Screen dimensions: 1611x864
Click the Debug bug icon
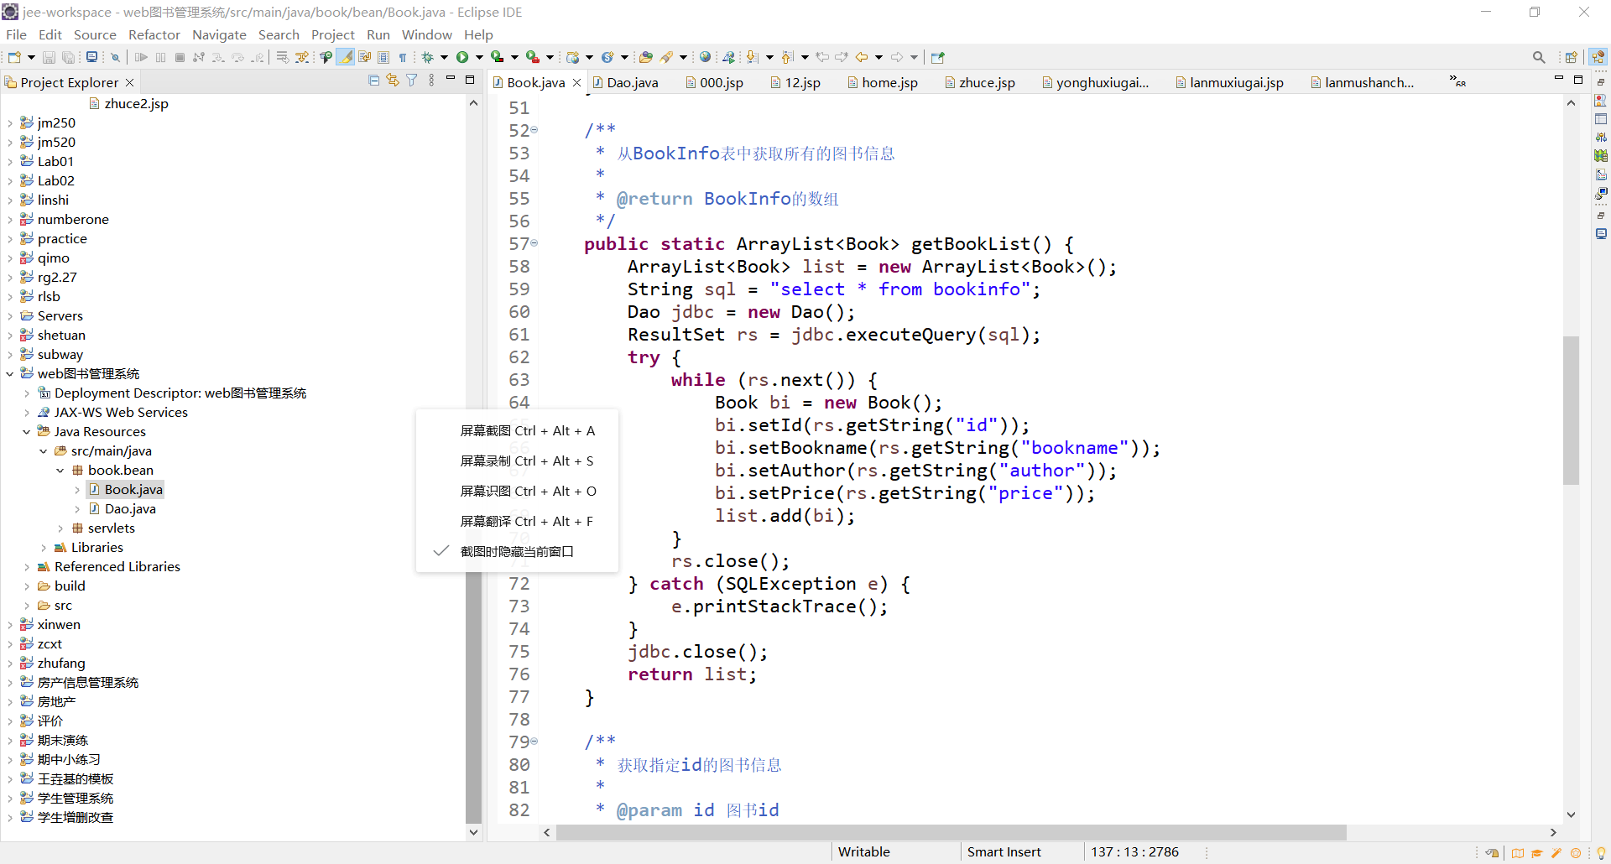point(427,57)
